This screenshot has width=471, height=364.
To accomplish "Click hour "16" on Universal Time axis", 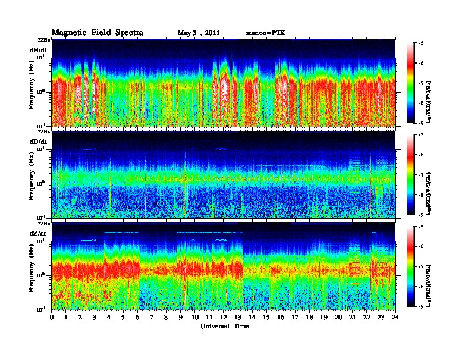I will 281,317.
